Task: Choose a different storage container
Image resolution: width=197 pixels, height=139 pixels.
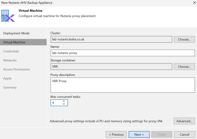Action: tap(184, 67)
